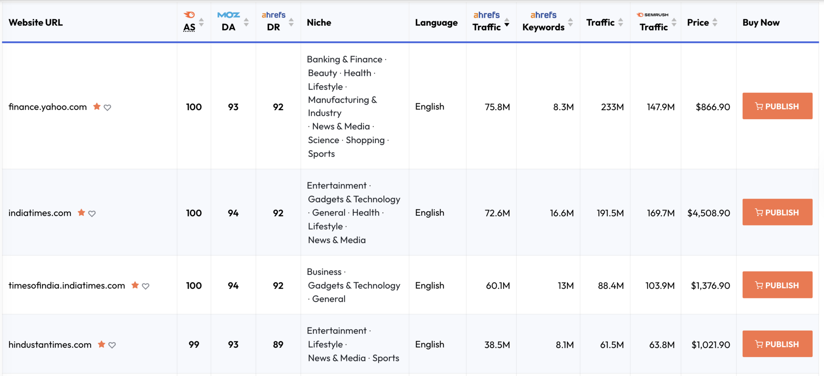Click the $866.90 price cell

pyautogui.click(x=713, y=107)
